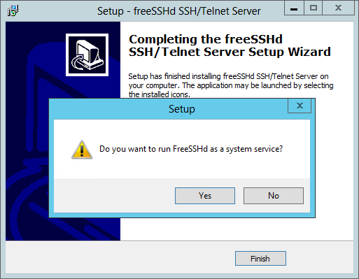
Task: Click the system service question text
Action: coord(191,149)
